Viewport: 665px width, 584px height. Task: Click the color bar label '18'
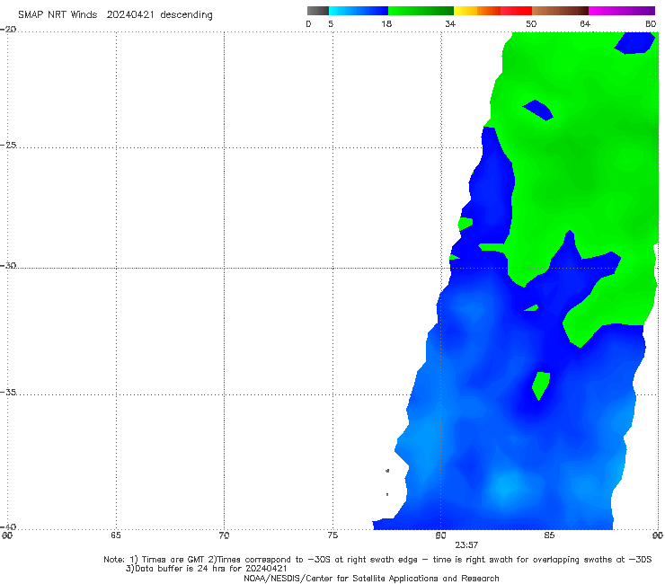click(x=386, y=23)
